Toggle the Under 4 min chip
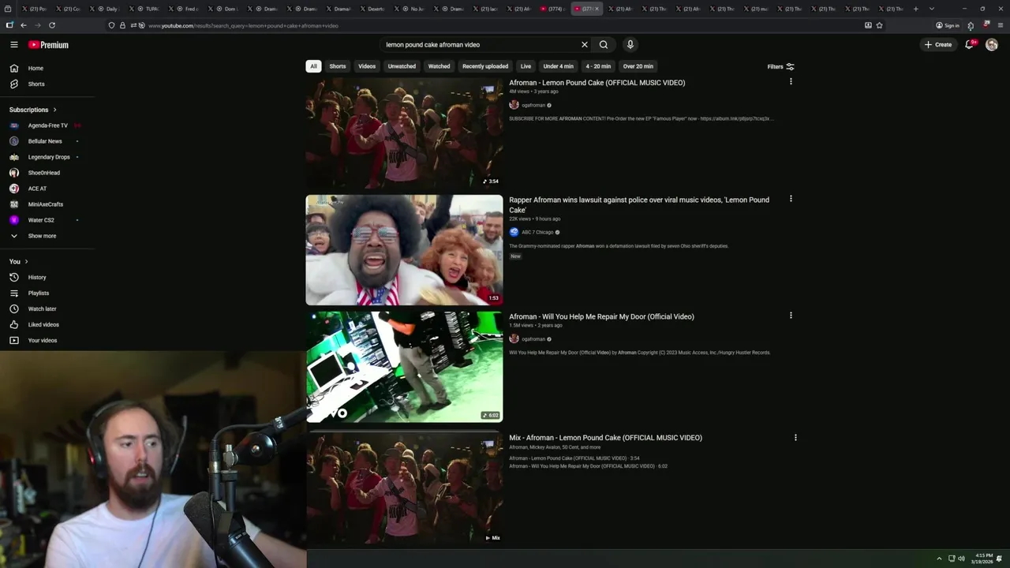Viewport: 1010px width, 568px height. (558, 66)
